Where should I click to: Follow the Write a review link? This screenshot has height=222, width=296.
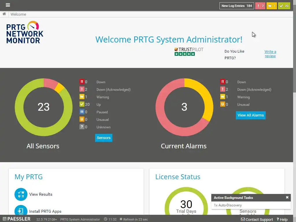[270, 54]
